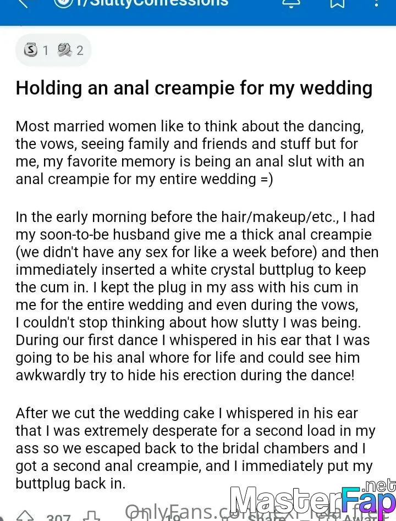Open the three-dot overflow menu
396x521 pixels.
click(x=376, y=3)
